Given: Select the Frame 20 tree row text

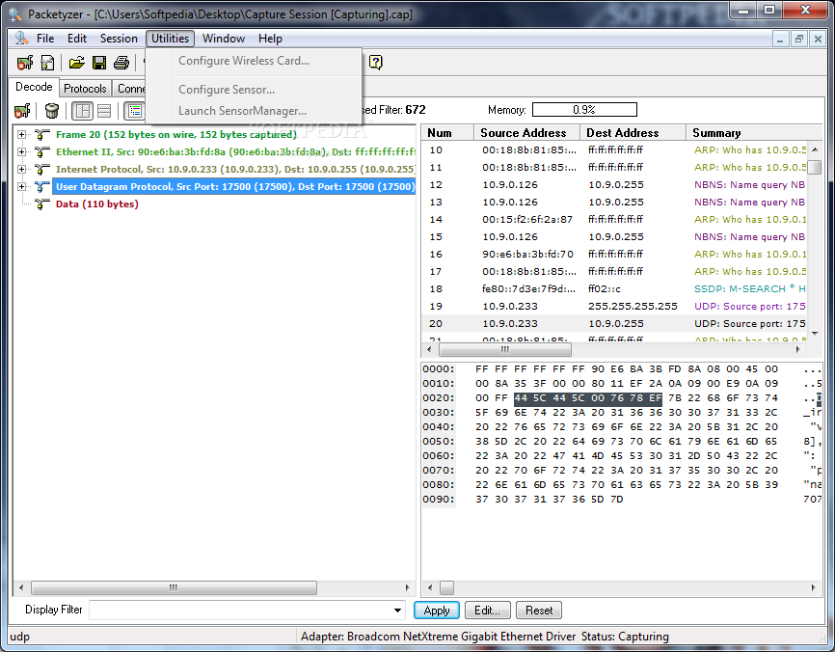Looking at the screenshot, I should [176, 134].
